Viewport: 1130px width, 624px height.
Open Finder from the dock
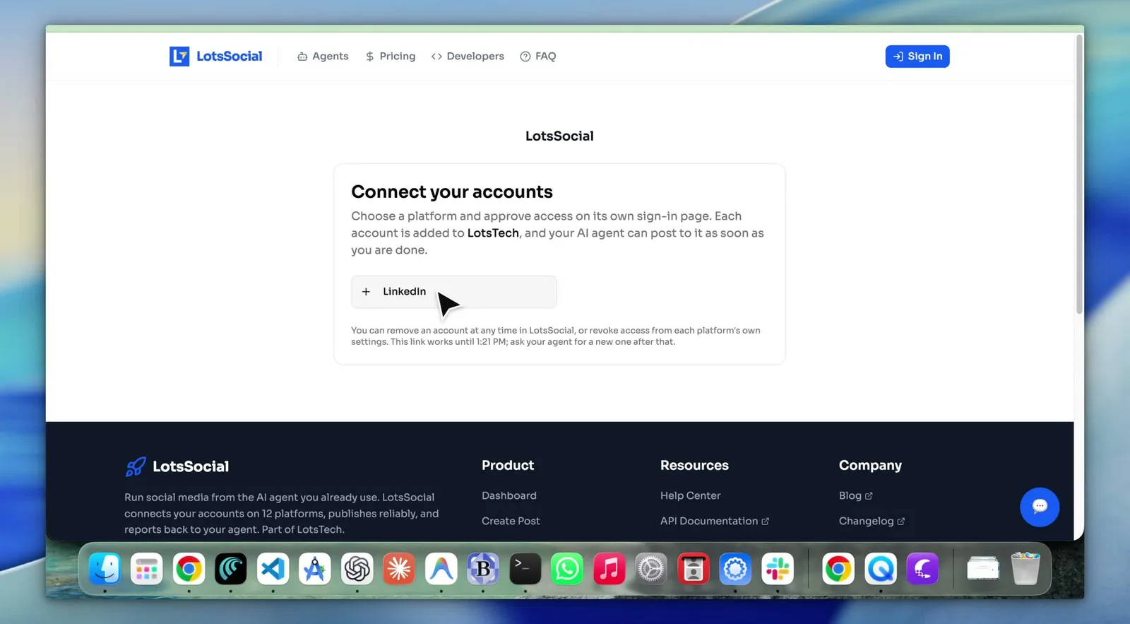[x=105, y=569]
